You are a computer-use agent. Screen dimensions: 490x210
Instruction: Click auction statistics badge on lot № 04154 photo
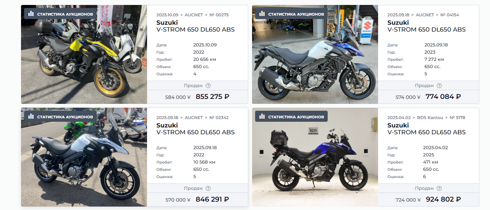point(291,14)
